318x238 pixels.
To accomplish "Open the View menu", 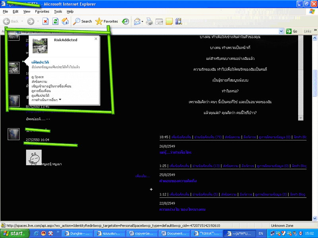I will (27, 12).
